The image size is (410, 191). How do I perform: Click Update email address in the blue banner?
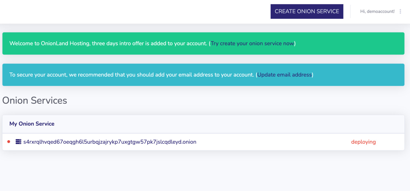(x=284, y=75)
